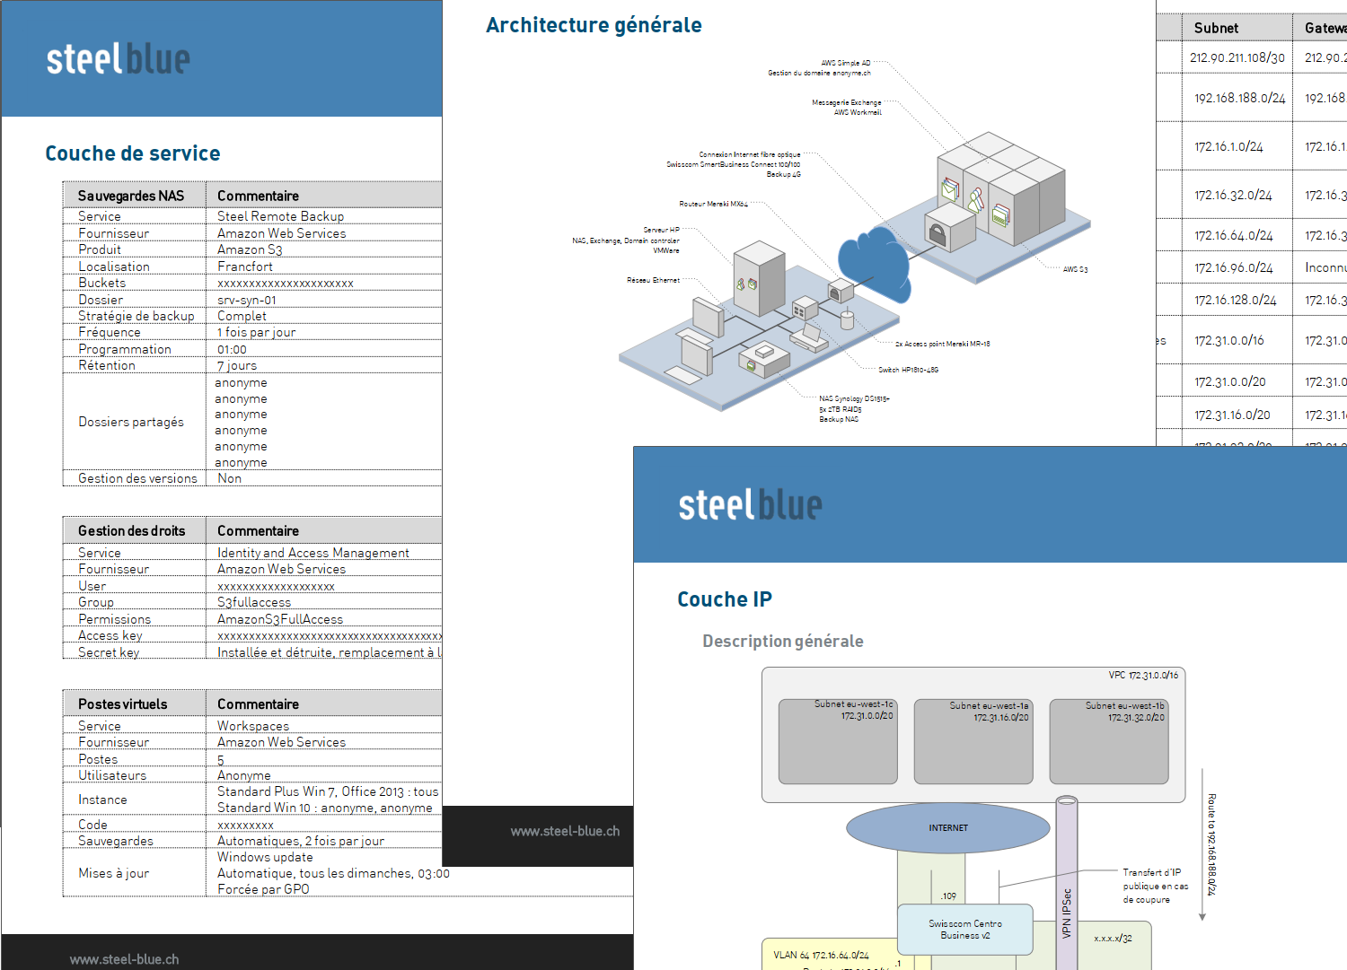Click the steelblue logo above Couche IP

click(750, 505)
